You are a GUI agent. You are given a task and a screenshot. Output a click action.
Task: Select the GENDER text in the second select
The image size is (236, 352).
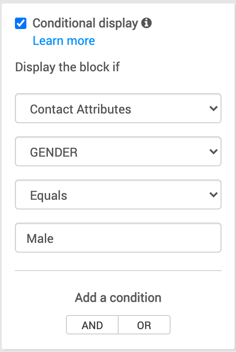(x=54, y=152)
